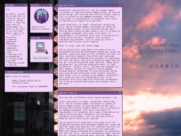181x136 pixels.
Task: Close the Profile window
Action: 51,5
